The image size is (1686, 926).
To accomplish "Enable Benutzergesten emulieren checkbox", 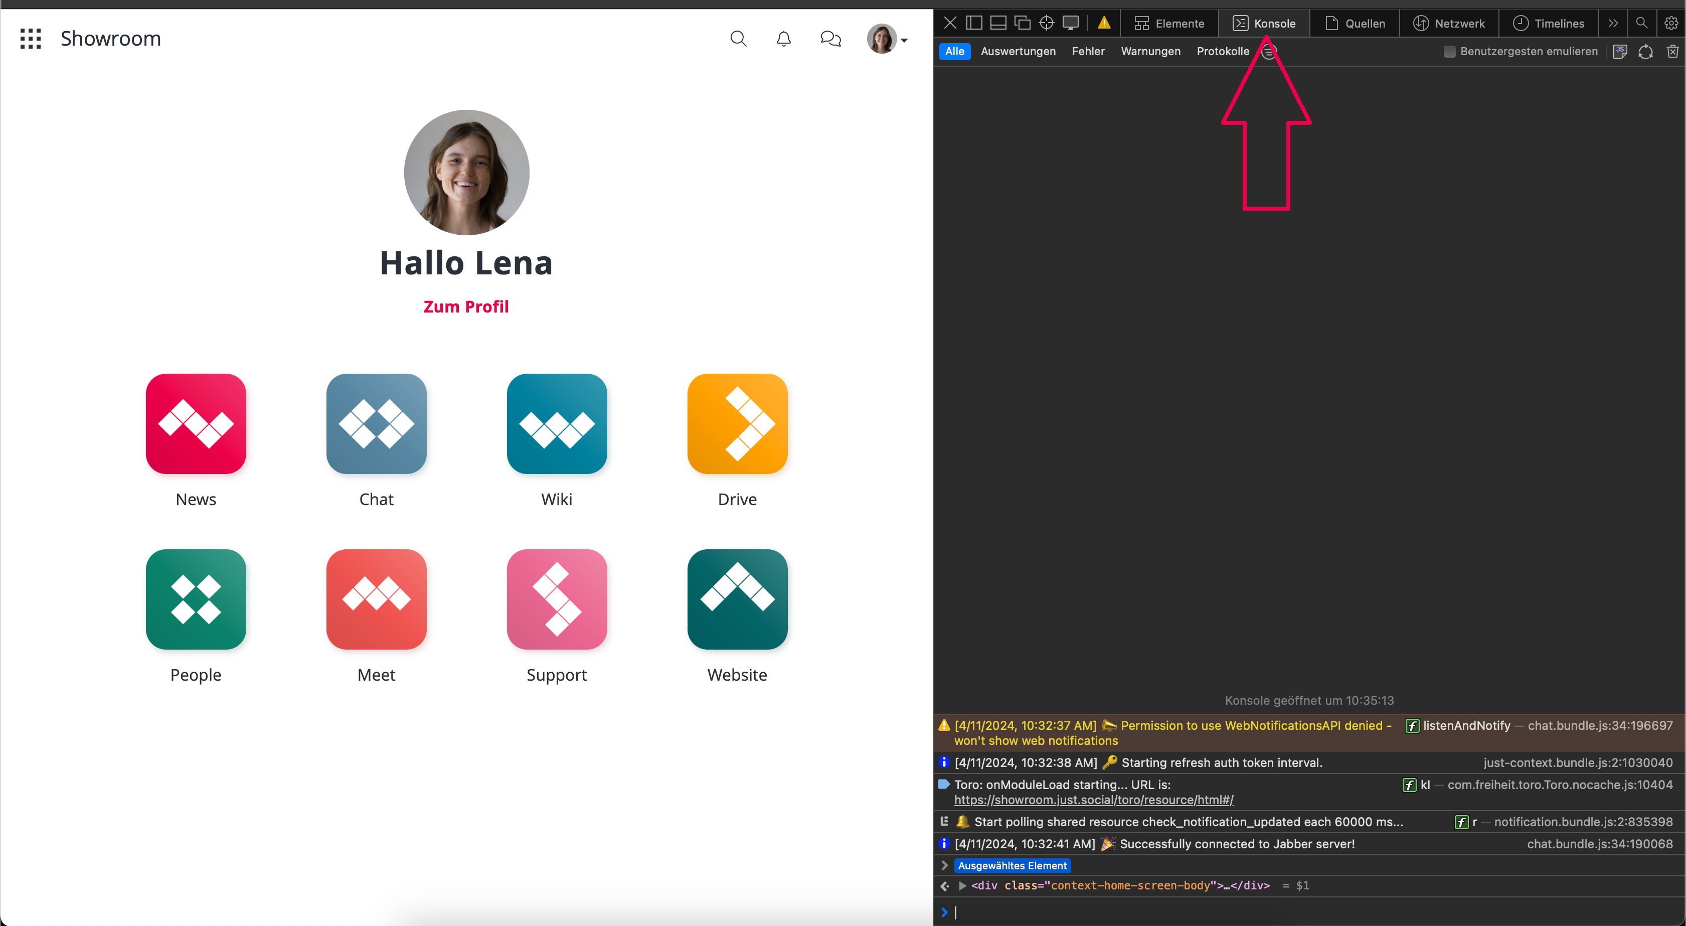I will pos(1450,52).
